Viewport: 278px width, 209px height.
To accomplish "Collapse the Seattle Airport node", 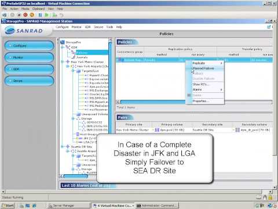I will click(x=68, y=151).
